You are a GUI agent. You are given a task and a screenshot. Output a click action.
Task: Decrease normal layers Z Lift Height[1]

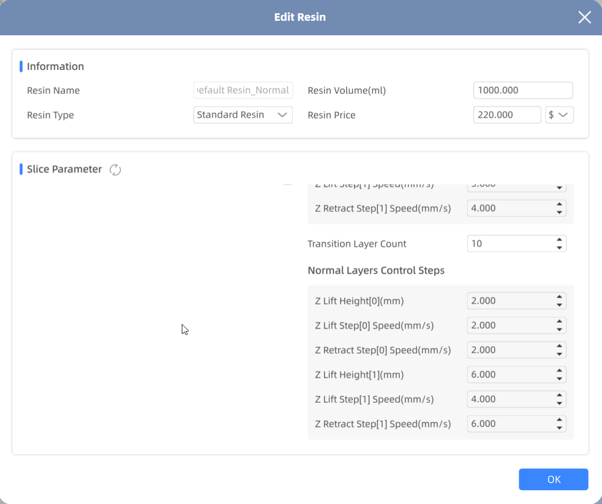[559, 379]
